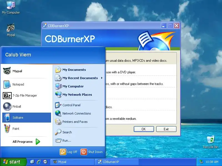Click the Show Desktop quick launch icon
This screenshot has width=222, height=166.
pos(32,162)
